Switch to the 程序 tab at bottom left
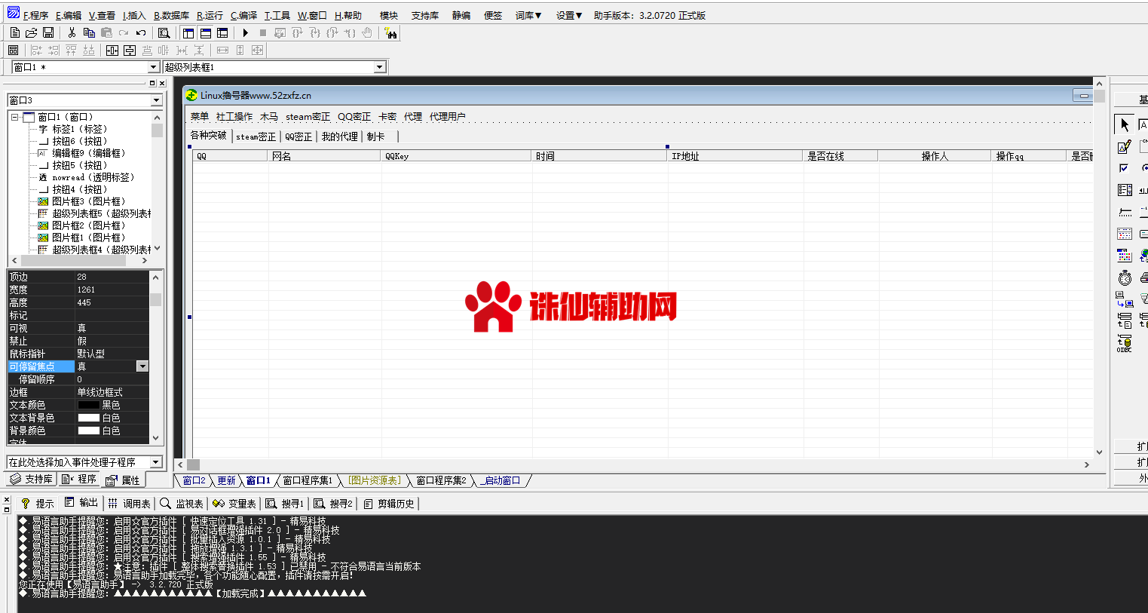1148x613 pixels. click(80, 480)
